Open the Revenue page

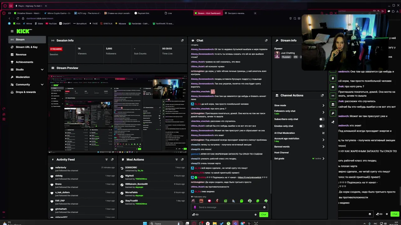pos(27,54)
